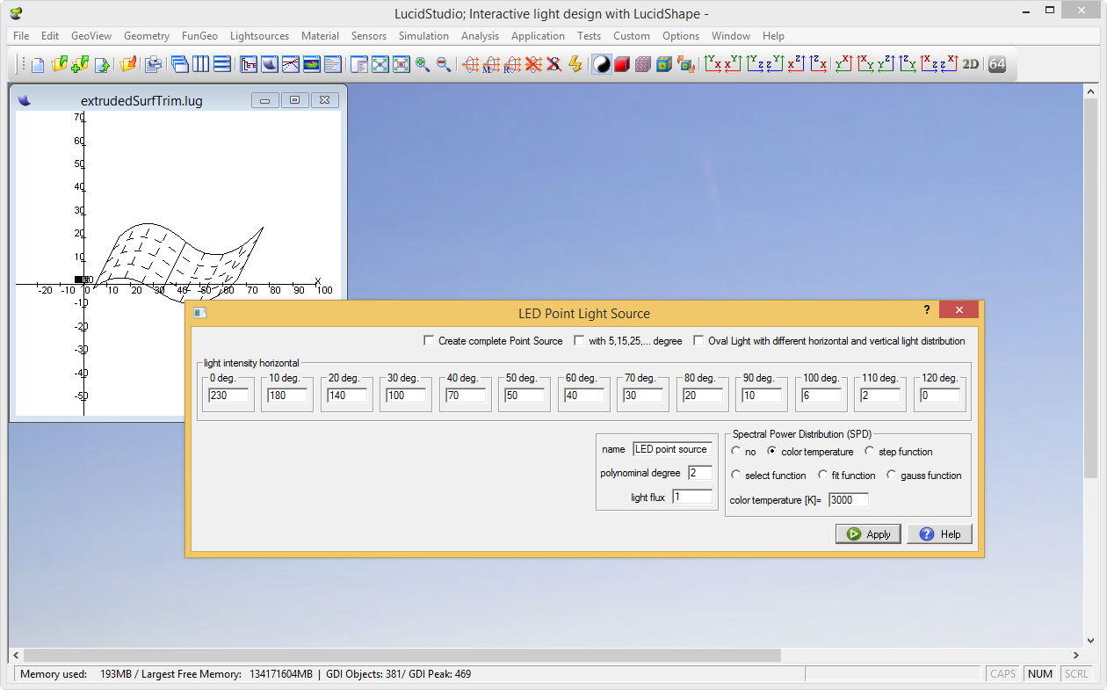1107x690 pixels.
Task: Close the LED Point Light Source dialog
Action: 959,310
